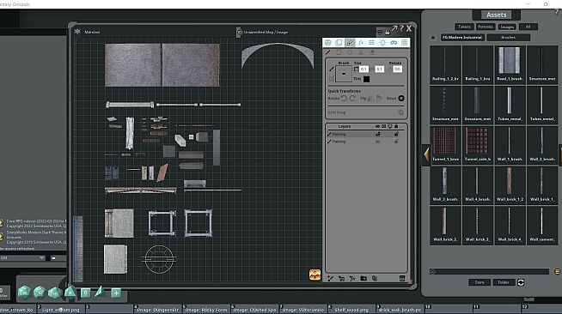This screenshot has width=562, height=314.
Task: Select the freehand pencil draw sub-tool
Action: (x=328, y=52)
